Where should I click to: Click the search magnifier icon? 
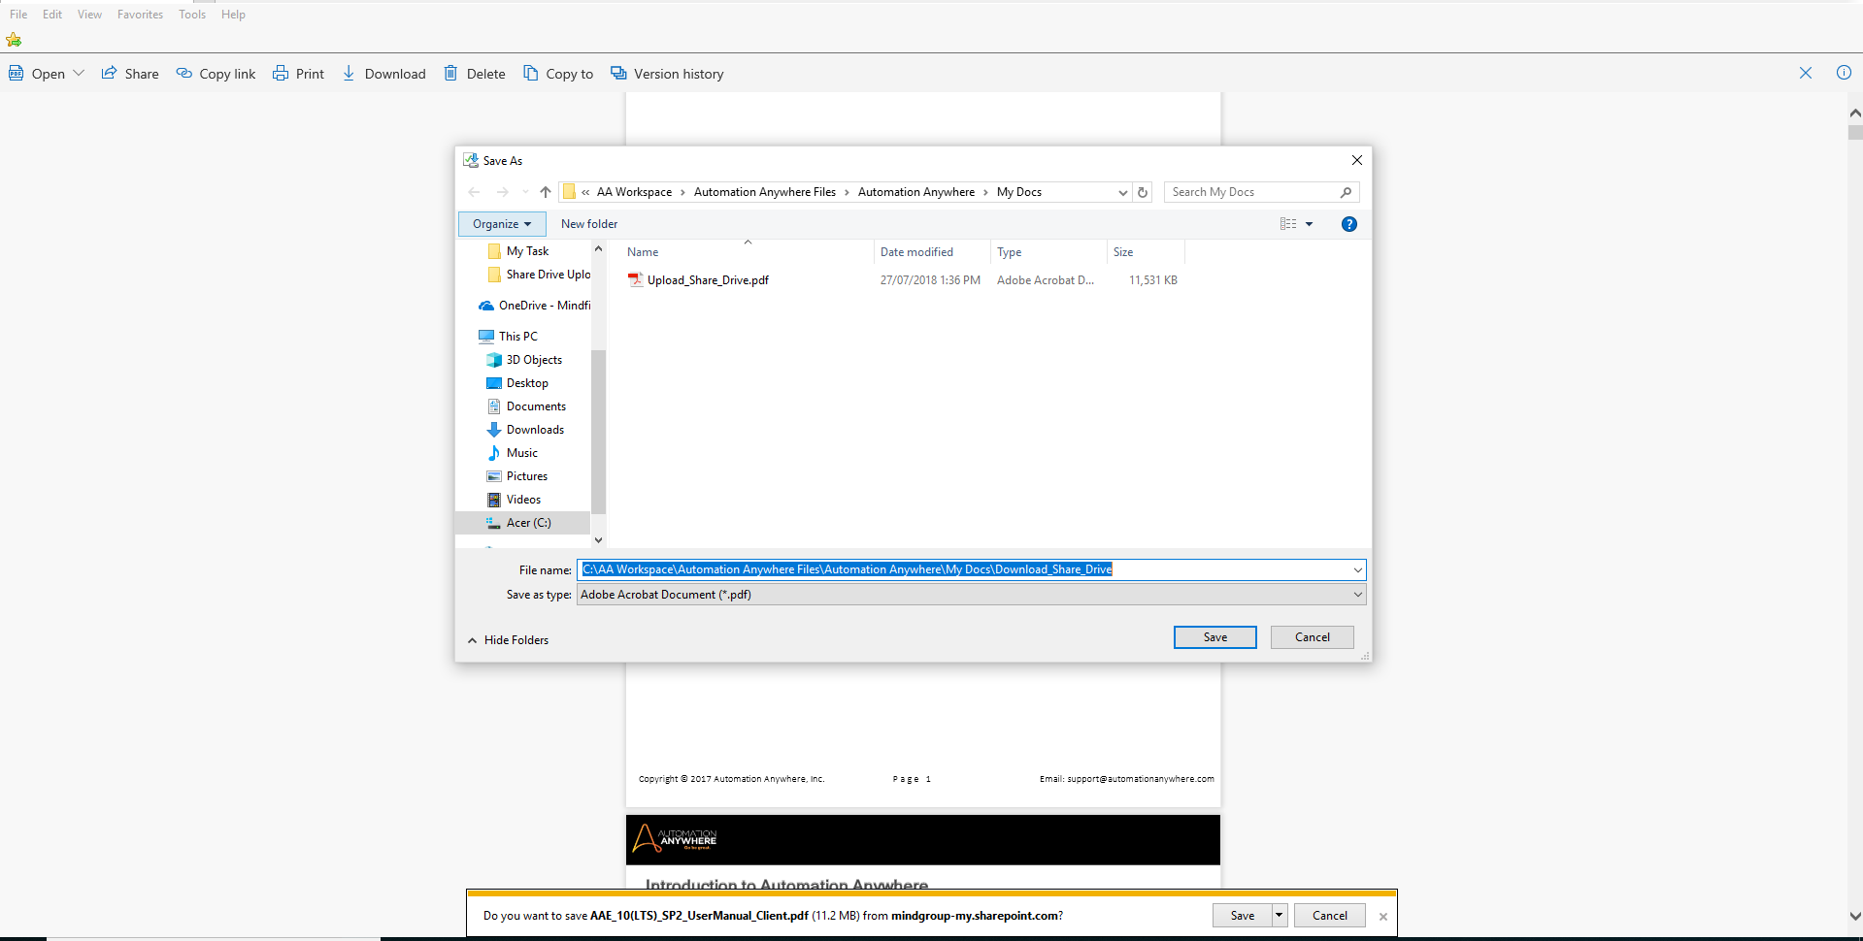[1346, 192]
